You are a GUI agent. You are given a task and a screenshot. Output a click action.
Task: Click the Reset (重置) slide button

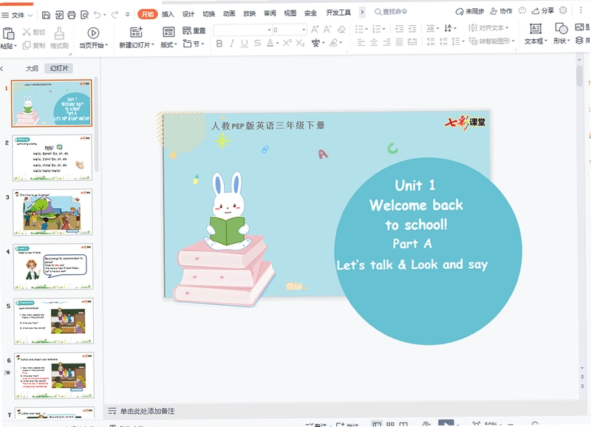[x=194, y=30]
